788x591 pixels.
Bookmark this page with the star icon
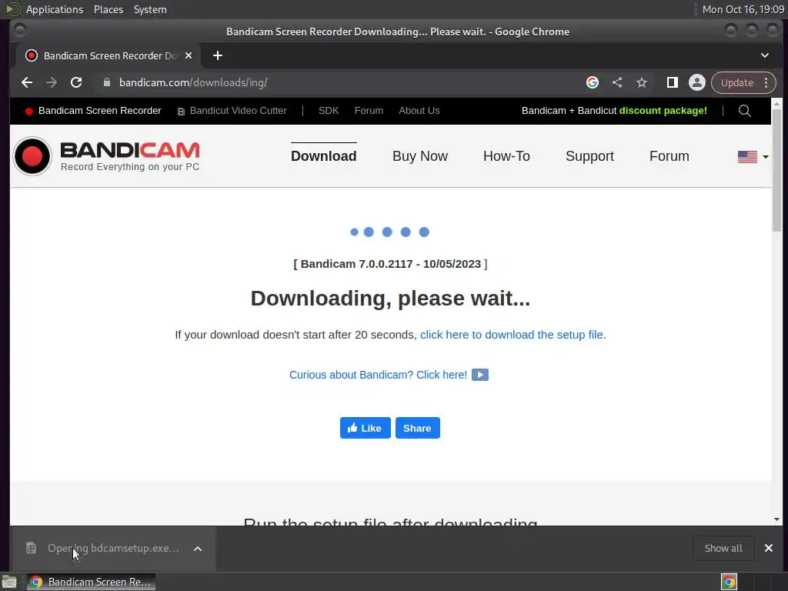(642, 82)
